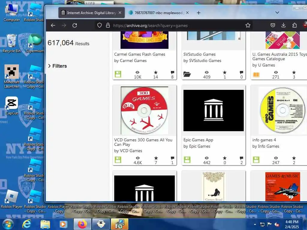Open U. Games Australia 2015 catalogue title
The image size is (307, 230).
pos(280,57)
